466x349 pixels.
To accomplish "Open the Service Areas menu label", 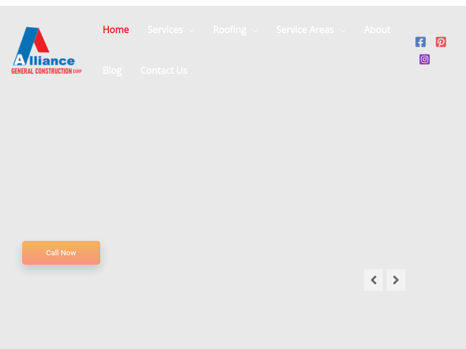I will pyautogui.click(x=305, y=30).
